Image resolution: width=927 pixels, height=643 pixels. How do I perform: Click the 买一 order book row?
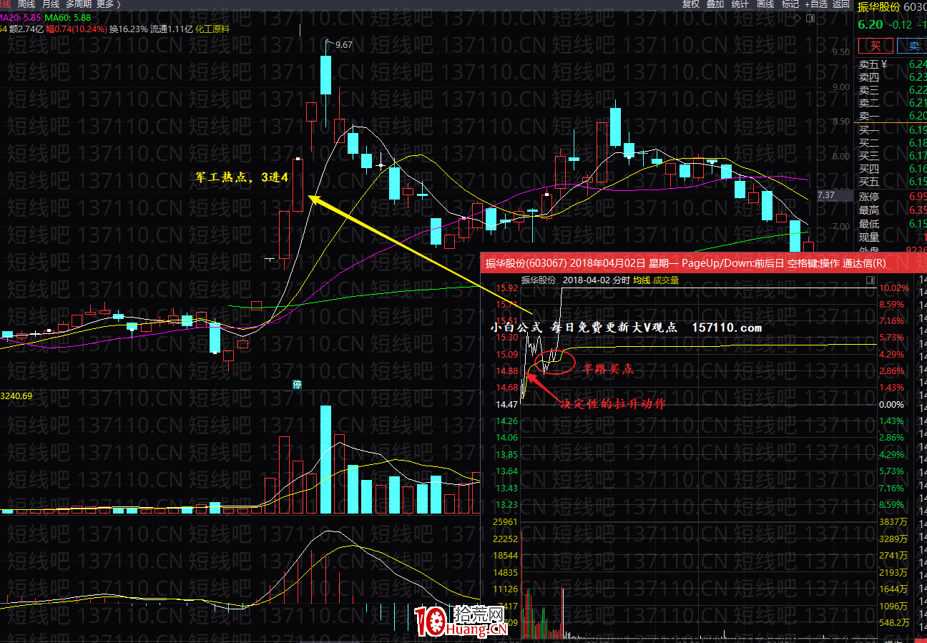pos(892,130)
